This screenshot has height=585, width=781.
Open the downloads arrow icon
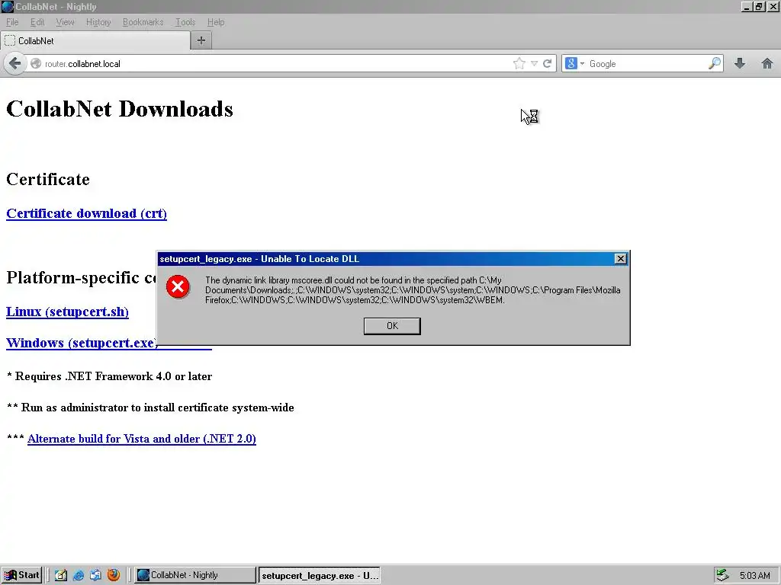click(740, 64)
